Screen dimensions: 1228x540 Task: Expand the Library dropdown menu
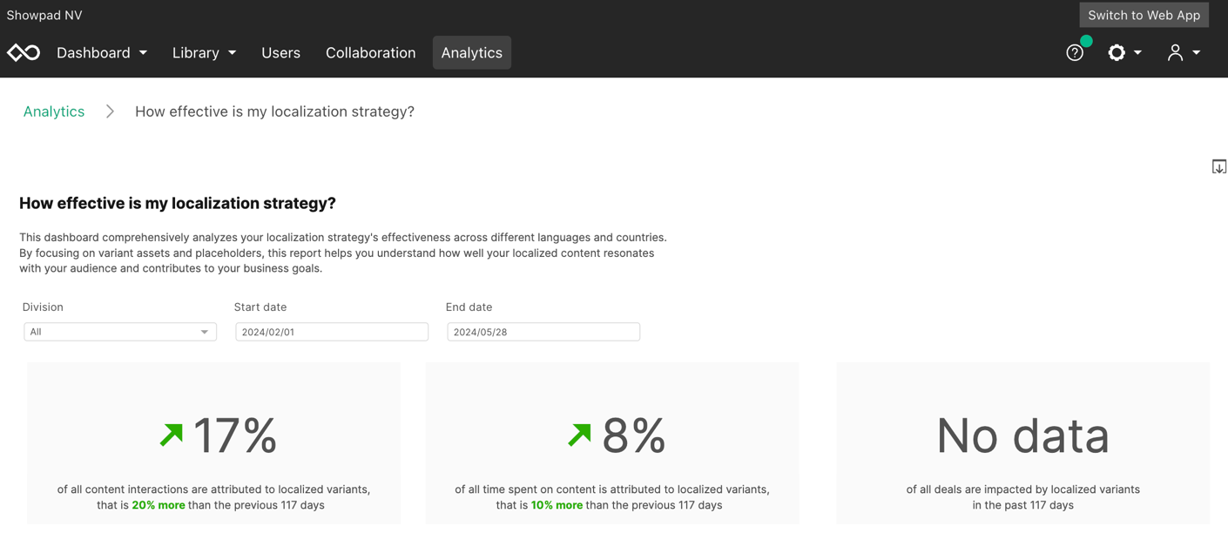pos(204,53)
